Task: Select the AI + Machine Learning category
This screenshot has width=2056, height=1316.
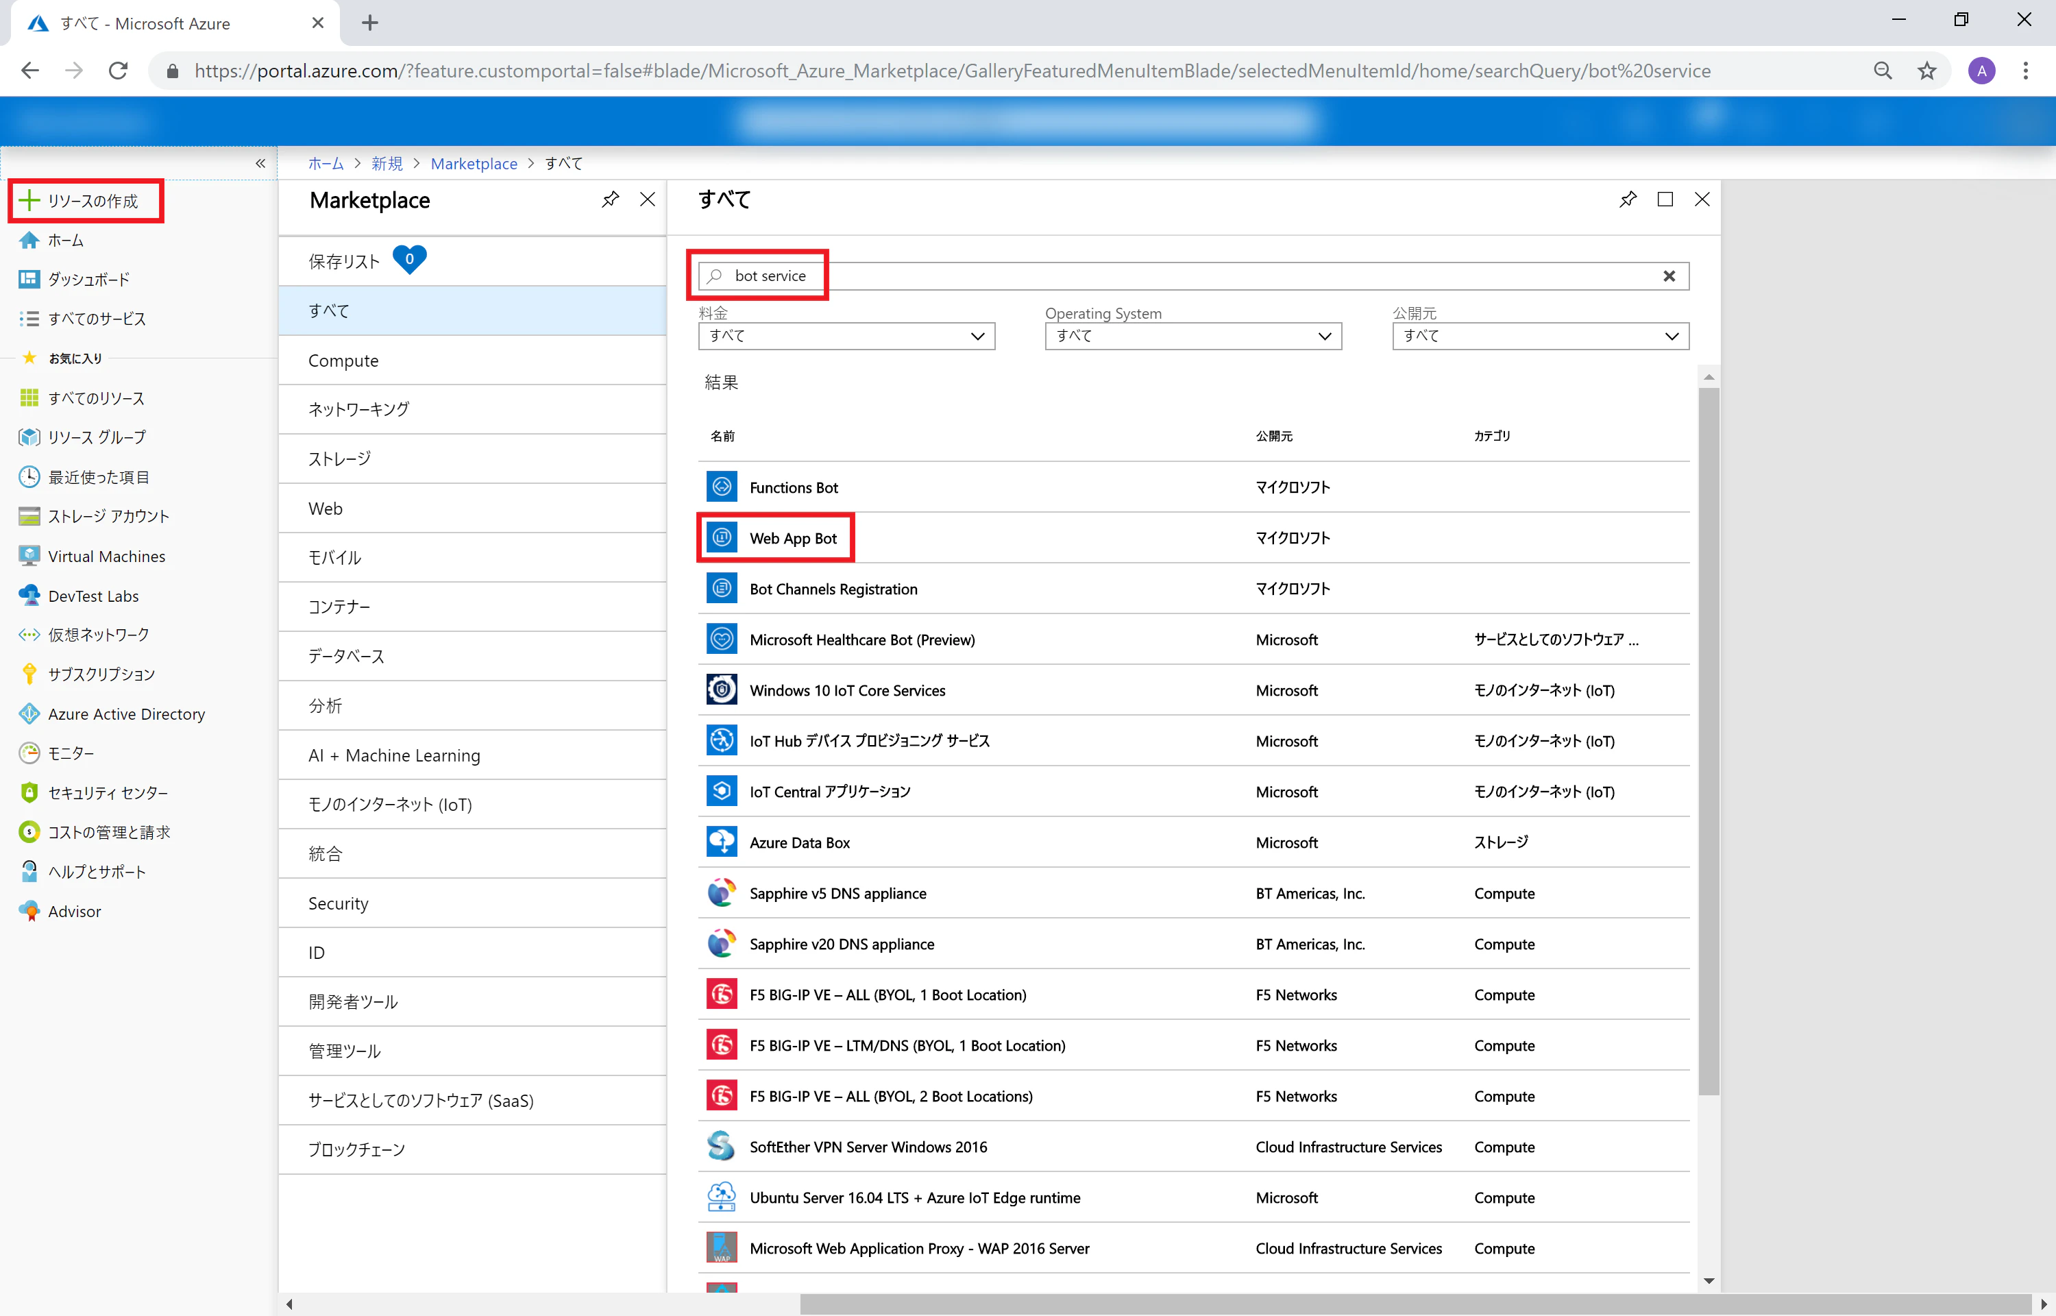Action: tap(472, 755)
